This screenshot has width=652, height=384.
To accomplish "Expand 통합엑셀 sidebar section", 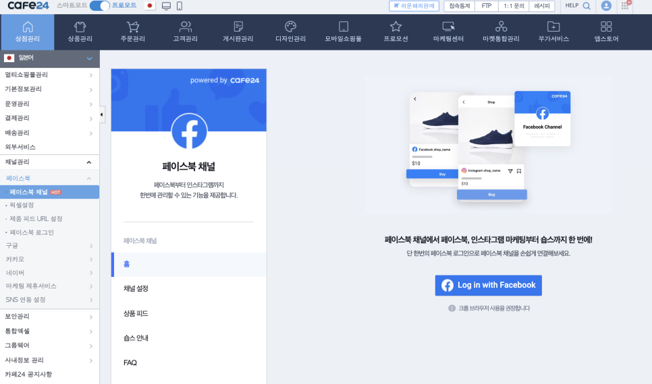I will tap(50, 331).
